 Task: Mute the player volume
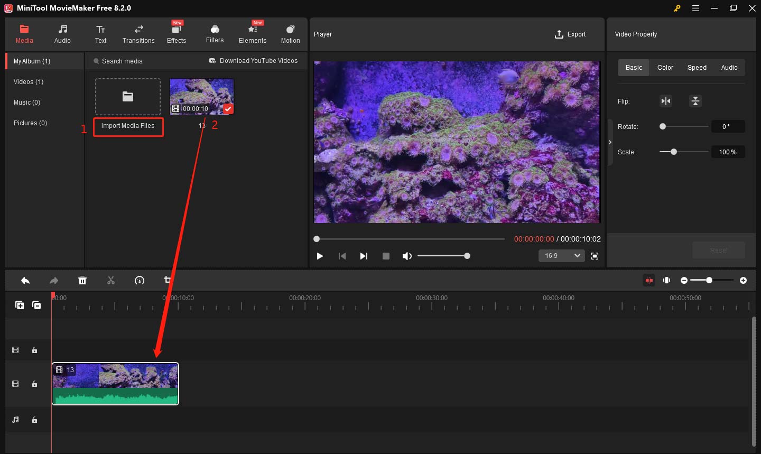406,256
